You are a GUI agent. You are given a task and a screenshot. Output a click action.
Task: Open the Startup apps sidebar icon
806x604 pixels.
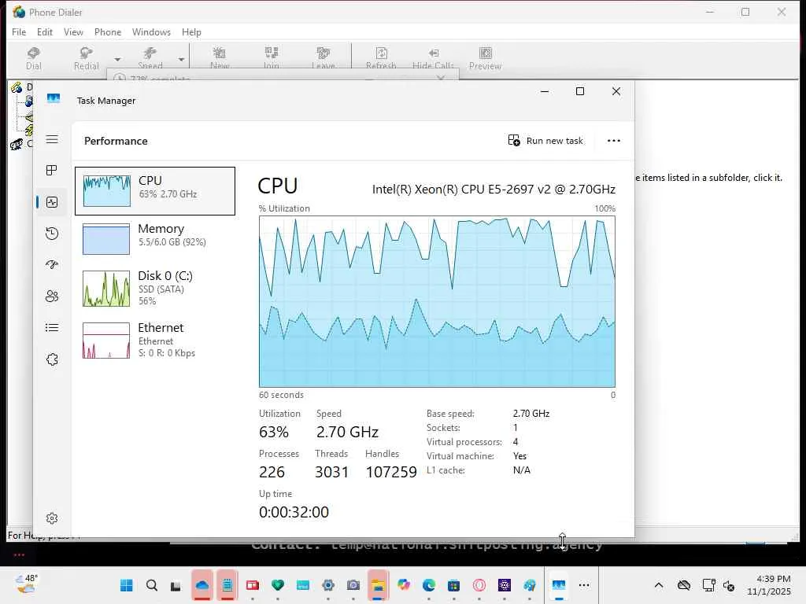[52, 265]
